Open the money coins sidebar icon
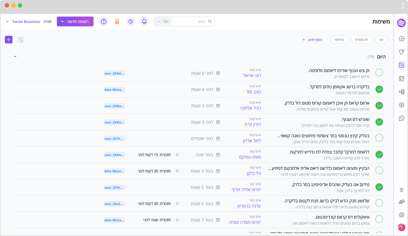 point(402,92)
